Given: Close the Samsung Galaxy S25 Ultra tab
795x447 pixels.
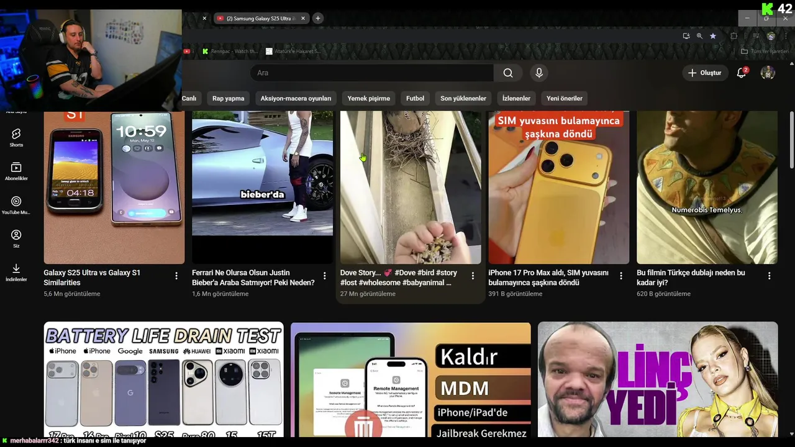Looking at the screenshot, I should (x=303, y=19).
